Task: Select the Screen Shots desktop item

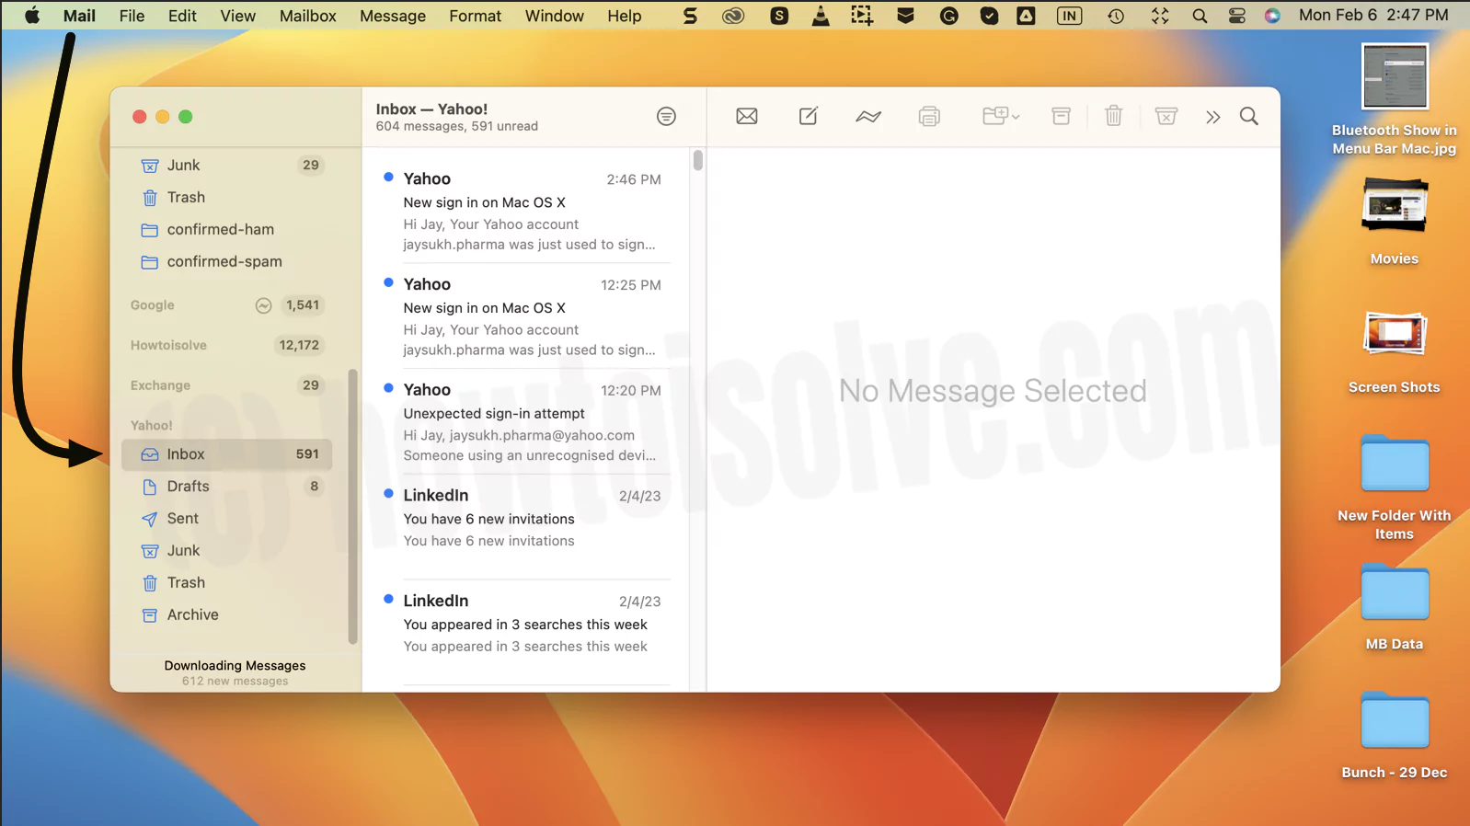Action: tap(1394, 353)
